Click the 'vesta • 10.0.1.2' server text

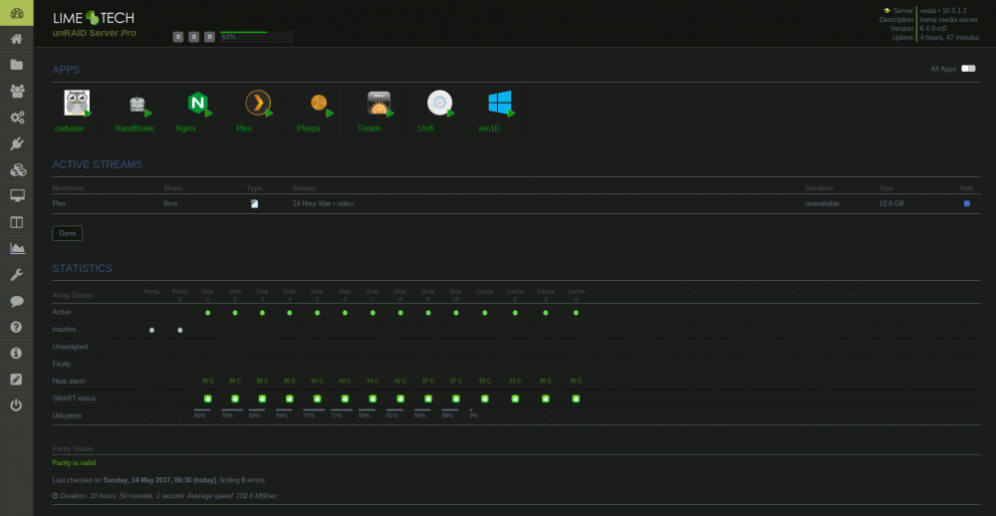(945, 11)
